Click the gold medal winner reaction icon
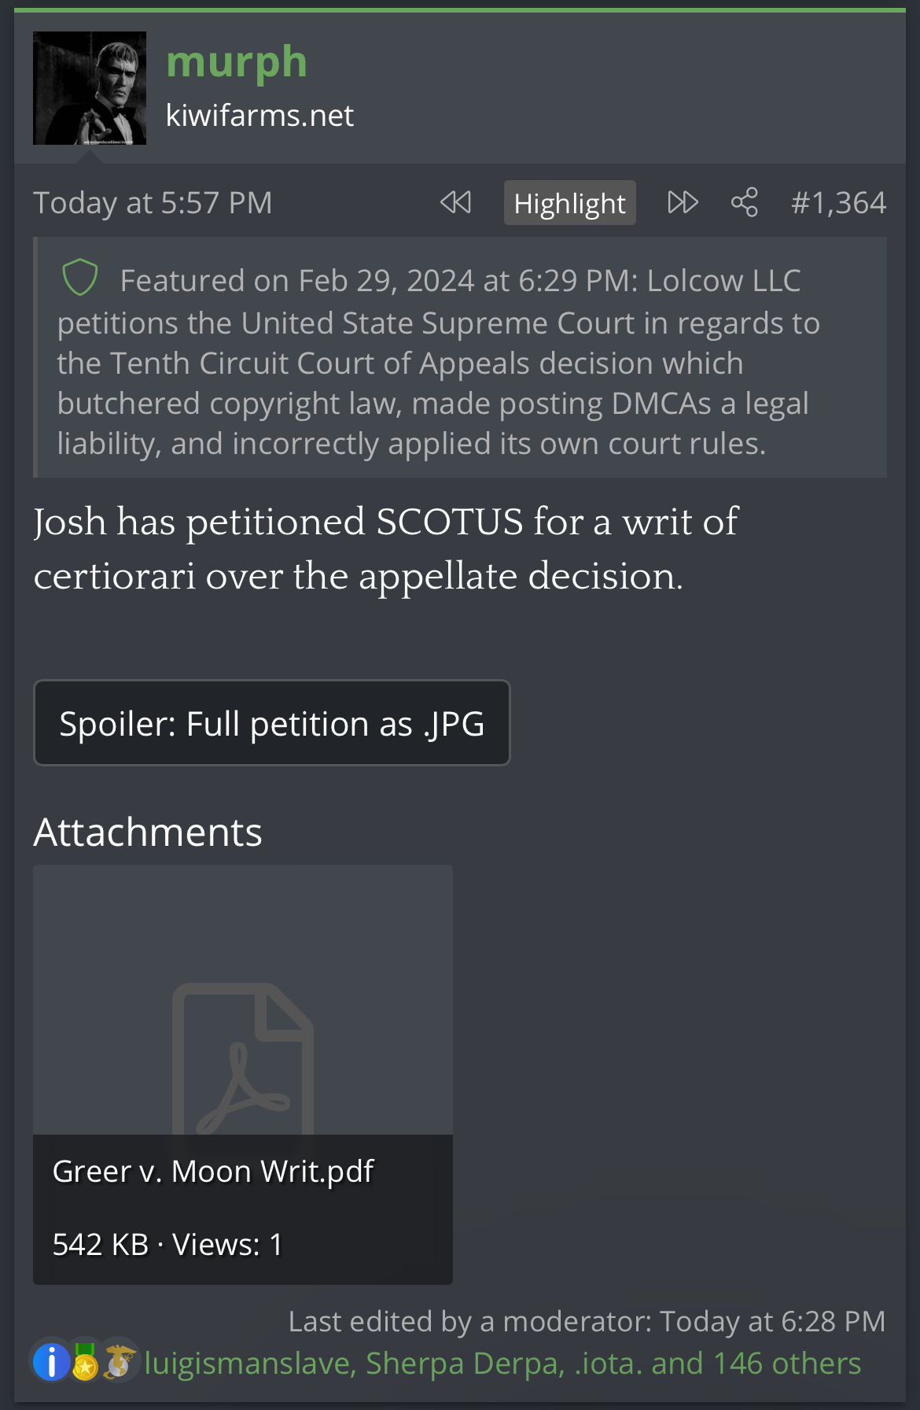 pyautogui.click(x=85, y=1363)
